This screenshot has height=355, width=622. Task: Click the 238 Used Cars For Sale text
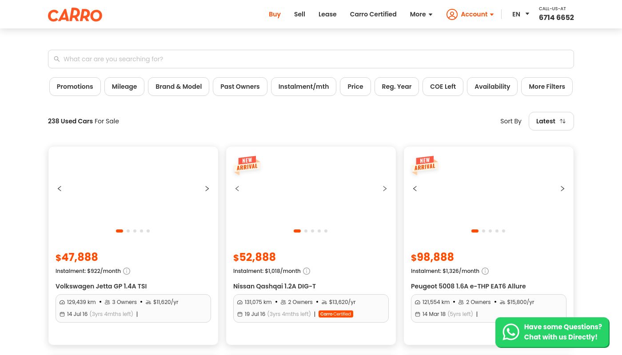84,121
